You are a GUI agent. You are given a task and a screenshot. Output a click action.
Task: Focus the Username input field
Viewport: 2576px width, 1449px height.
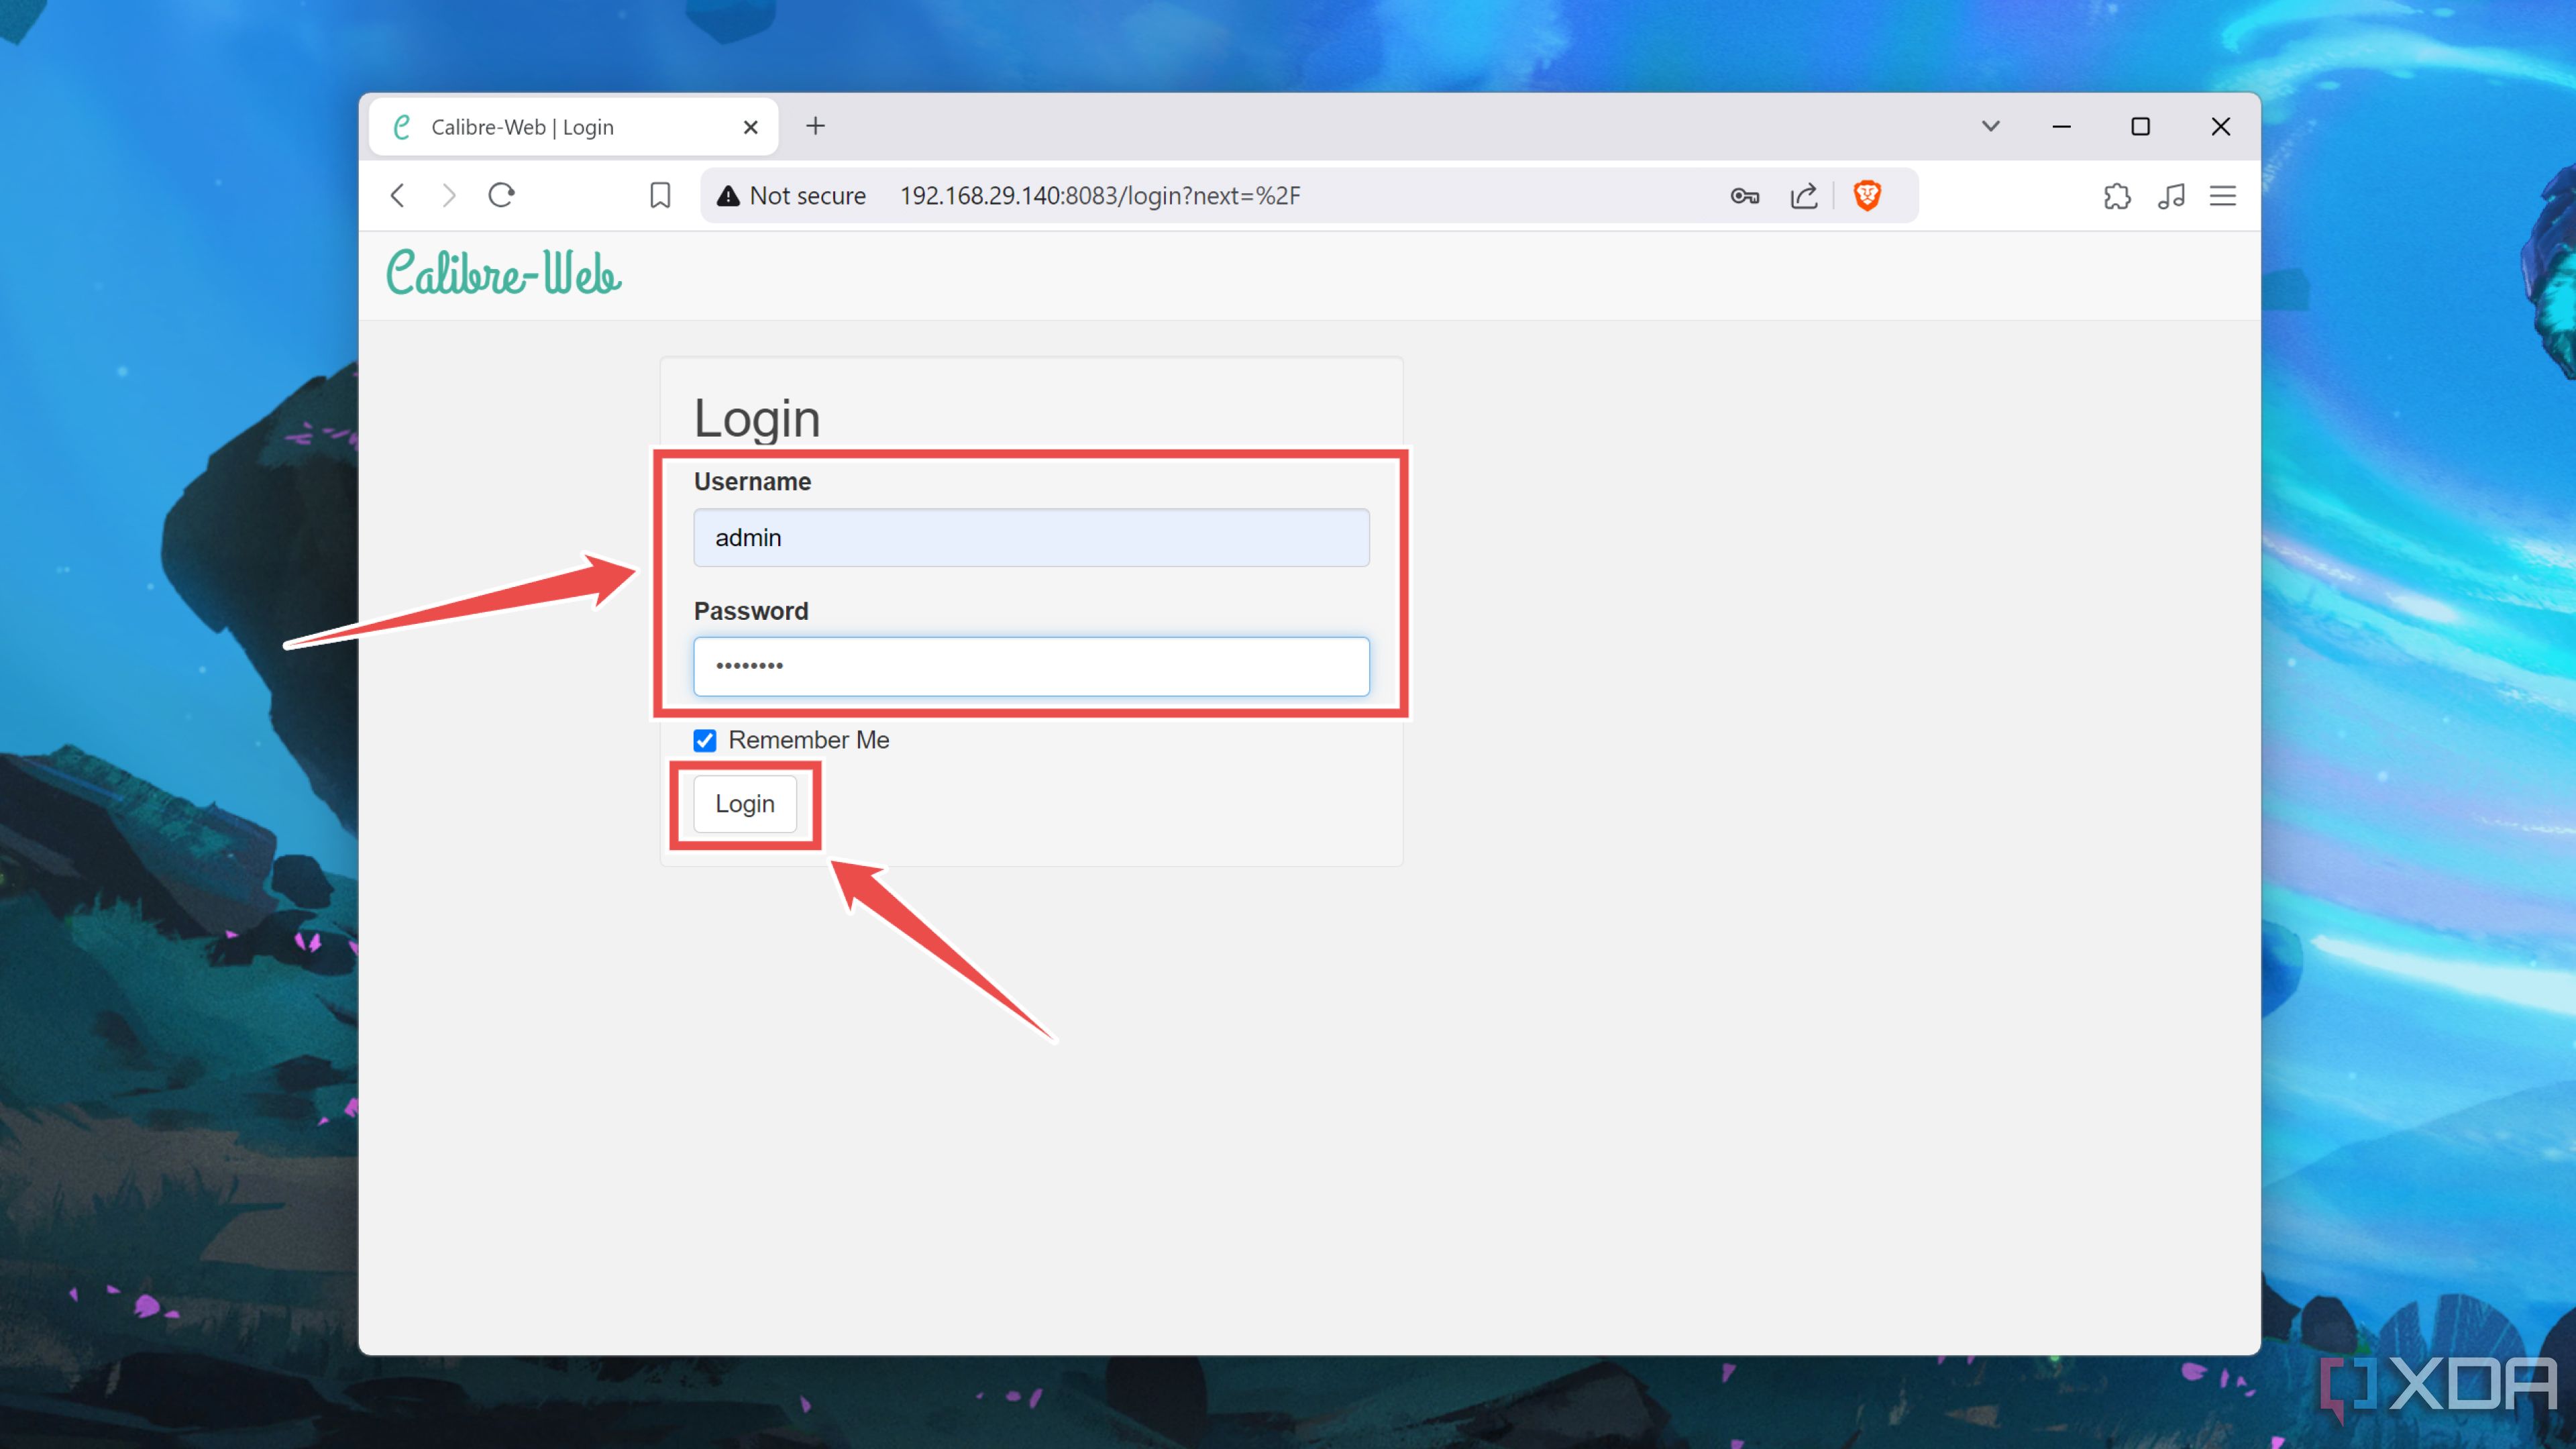point(1031,537)
